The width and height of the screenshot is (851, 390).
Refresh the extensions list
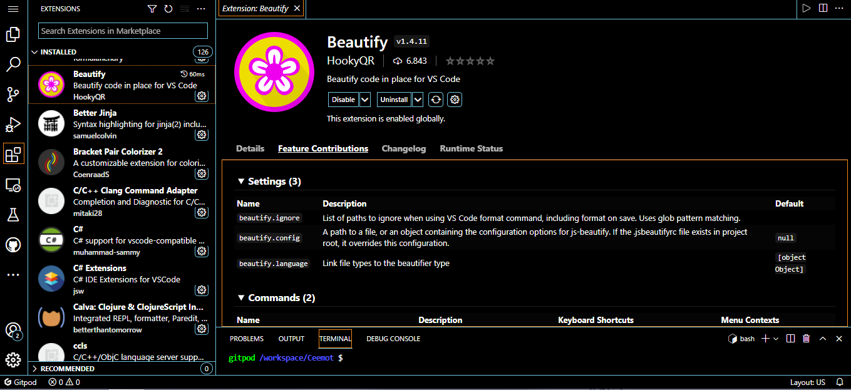coord(168,9)
